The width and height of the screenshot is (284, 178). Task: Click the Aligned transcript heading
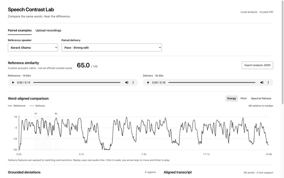[178, 172]
